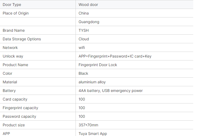Click the 357*70mm product size value
Viewport: 197px width, 136px height.
click(88, 125)
